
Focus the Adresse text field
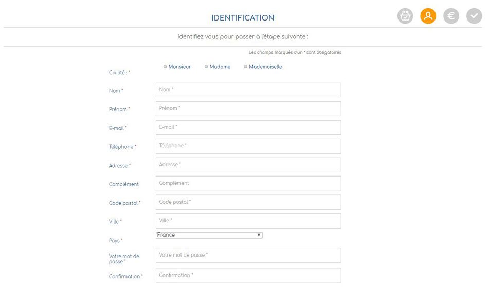(248, 165)
